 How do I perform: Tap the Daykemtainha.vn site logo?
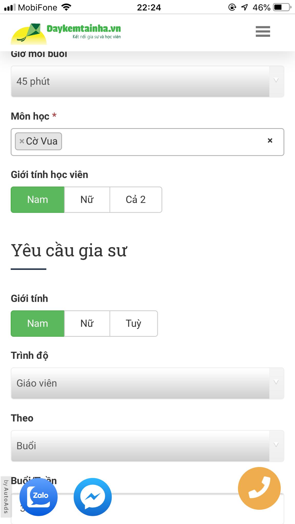(x=66, y=32)
